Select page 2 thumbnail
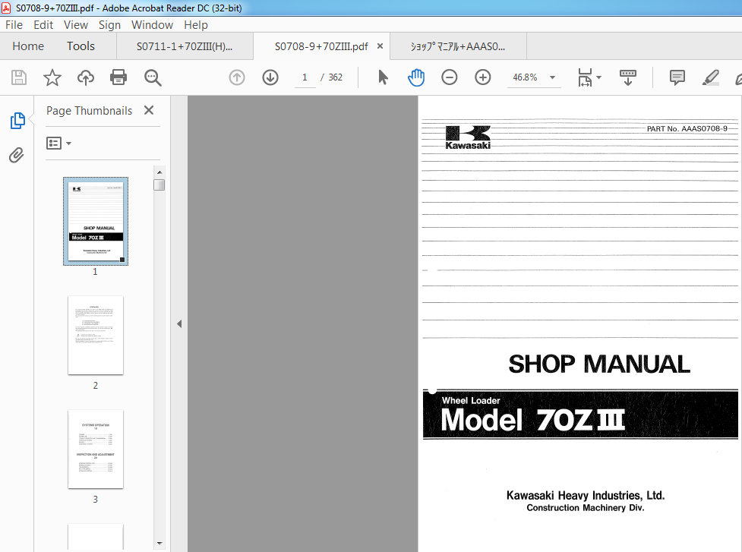 (96, 336)
